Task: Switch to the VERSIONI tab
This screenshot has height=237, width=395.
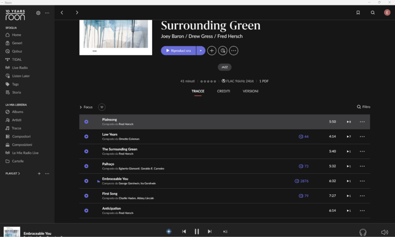Action: (250, 91)
